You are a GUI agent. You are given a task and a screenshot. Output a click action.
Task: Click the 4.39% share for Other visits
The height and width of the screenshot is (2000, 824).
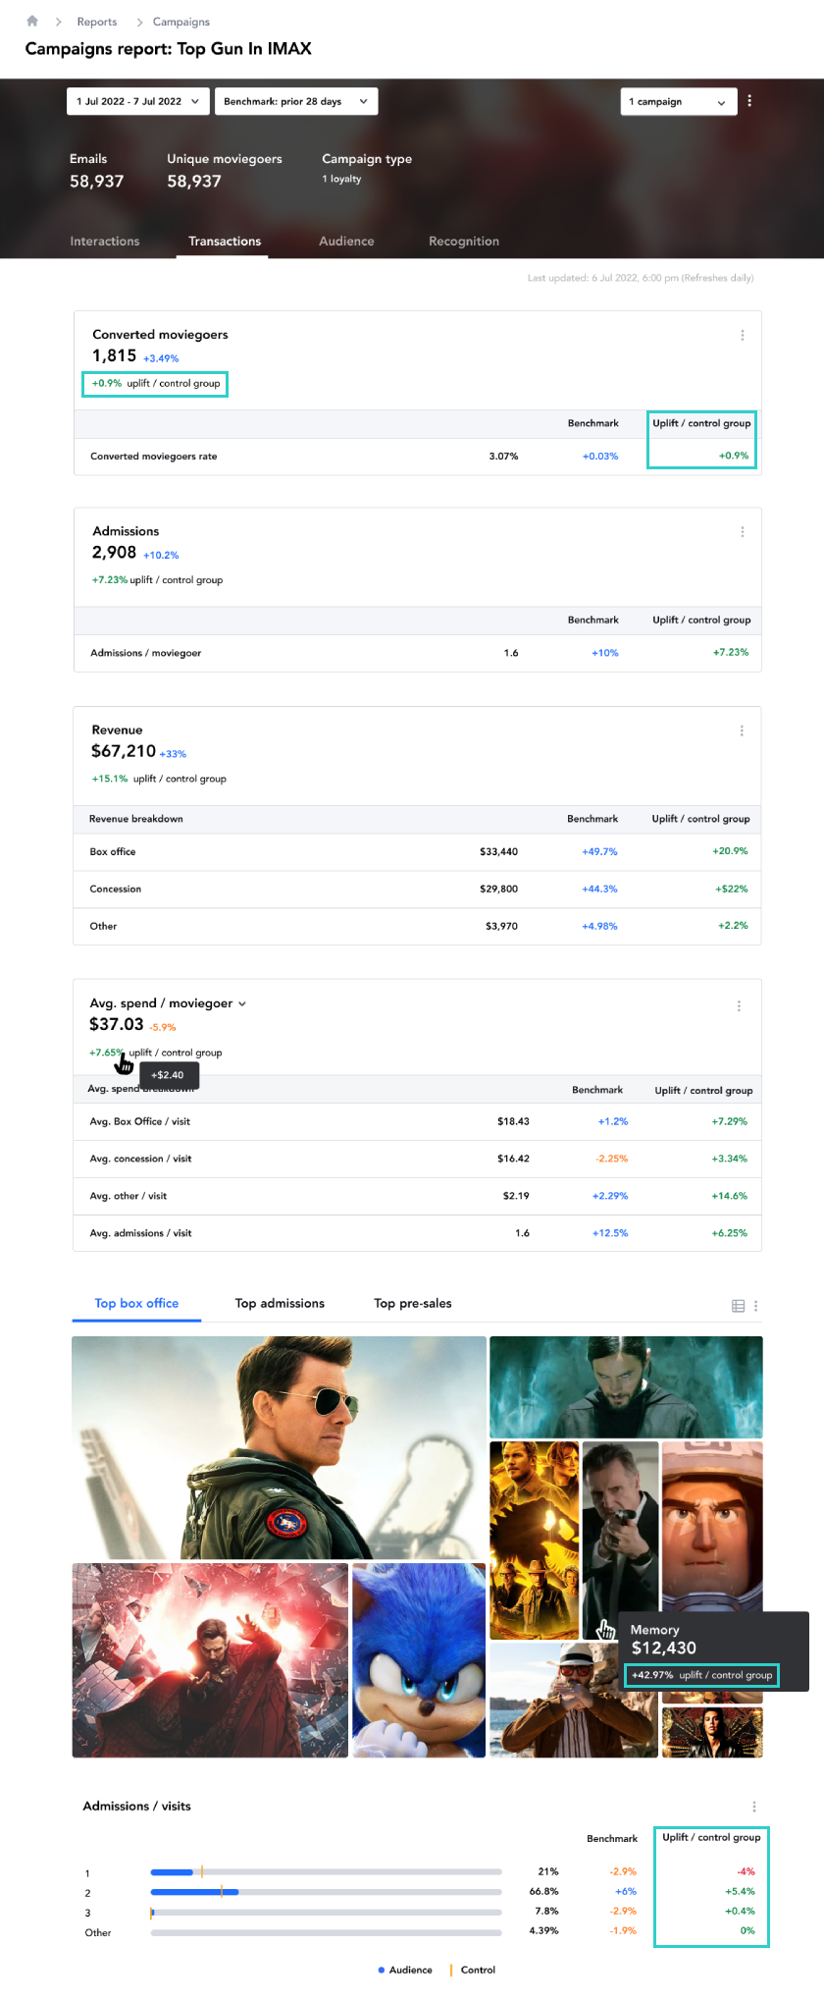click(543, 1931)
